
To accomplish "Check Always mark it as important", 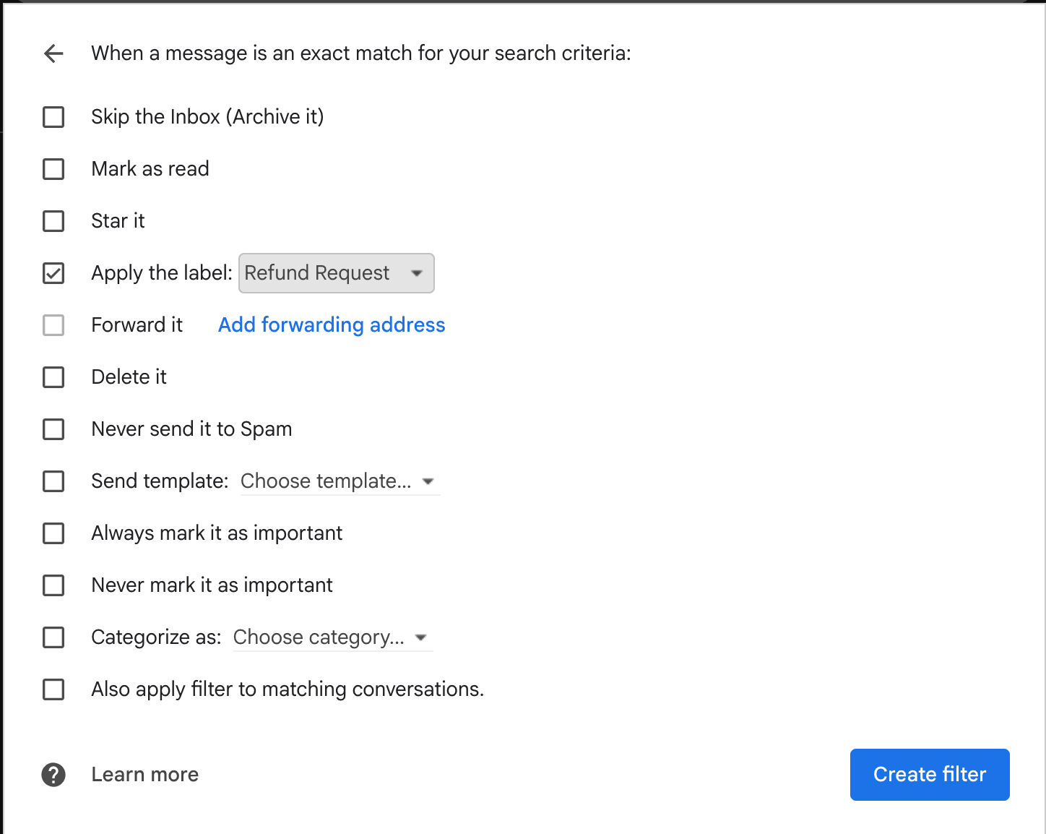I will pyautogui.click(x=53, y=533).
